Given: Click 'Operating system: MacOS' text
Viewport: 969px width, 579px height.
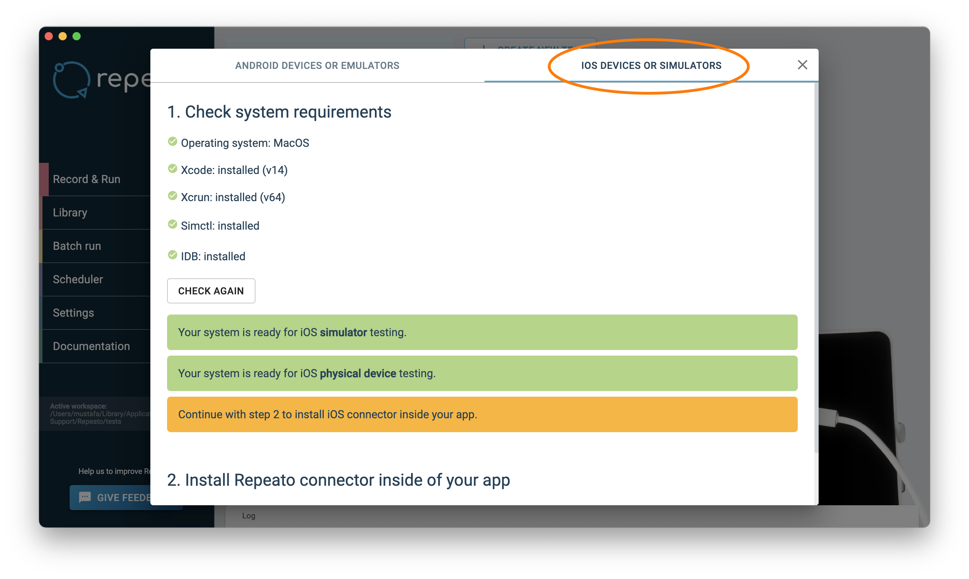Looking at the screenshot, I should 245,143.
